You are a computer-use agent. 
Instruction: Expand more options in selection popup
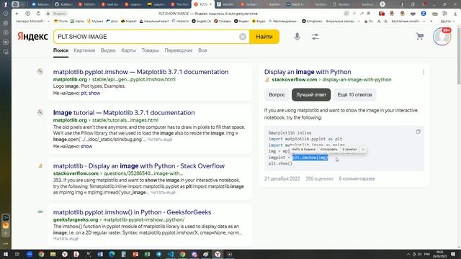(x=363, y=149)
